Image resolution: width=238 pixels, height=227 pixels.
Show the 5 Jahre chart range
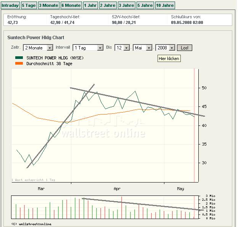click(x=145, y=5)
